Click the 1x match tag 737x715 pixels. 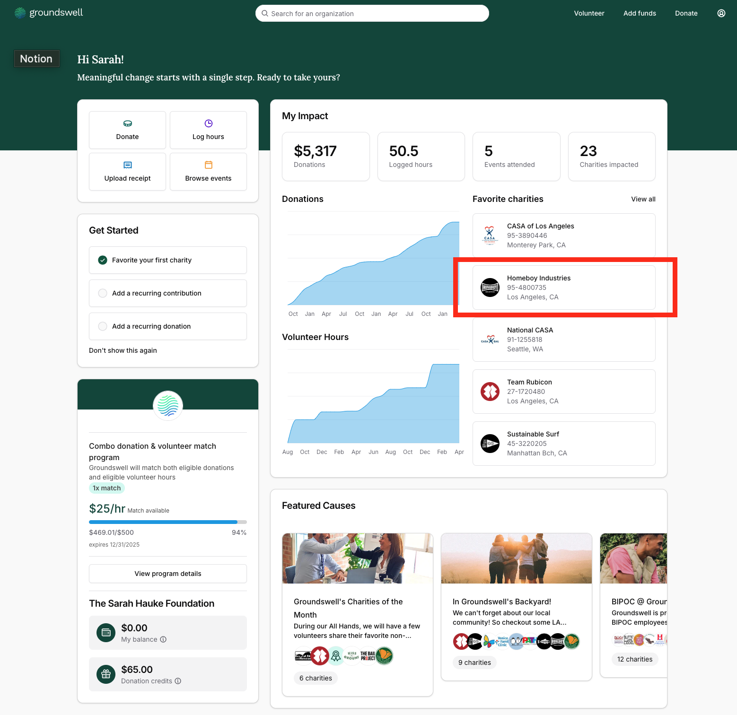tap(107, 488)
